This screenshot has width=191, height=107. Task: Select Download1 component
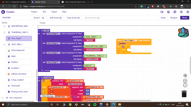(x=19, y=86)
